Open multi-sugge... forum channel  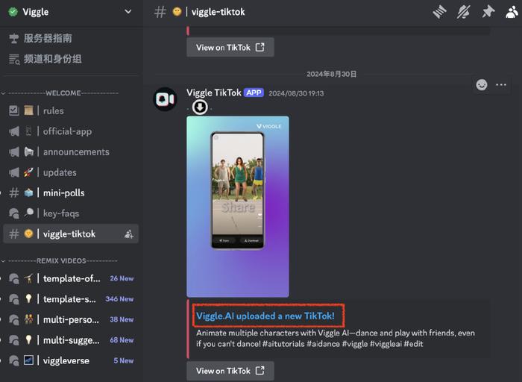71,340
